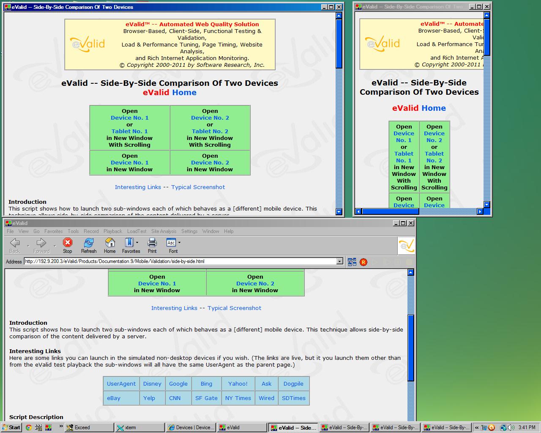Go to Home via toolbar house icon
541x433 pixels.
point(110,243)
